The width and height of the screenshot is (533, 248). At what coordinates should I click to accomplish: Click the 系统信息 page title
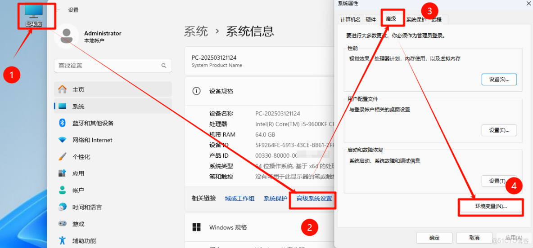pos(250,31)
